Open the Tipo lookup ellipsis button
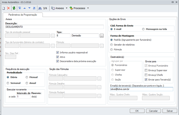The image size is (179, 115). (102, 36)
